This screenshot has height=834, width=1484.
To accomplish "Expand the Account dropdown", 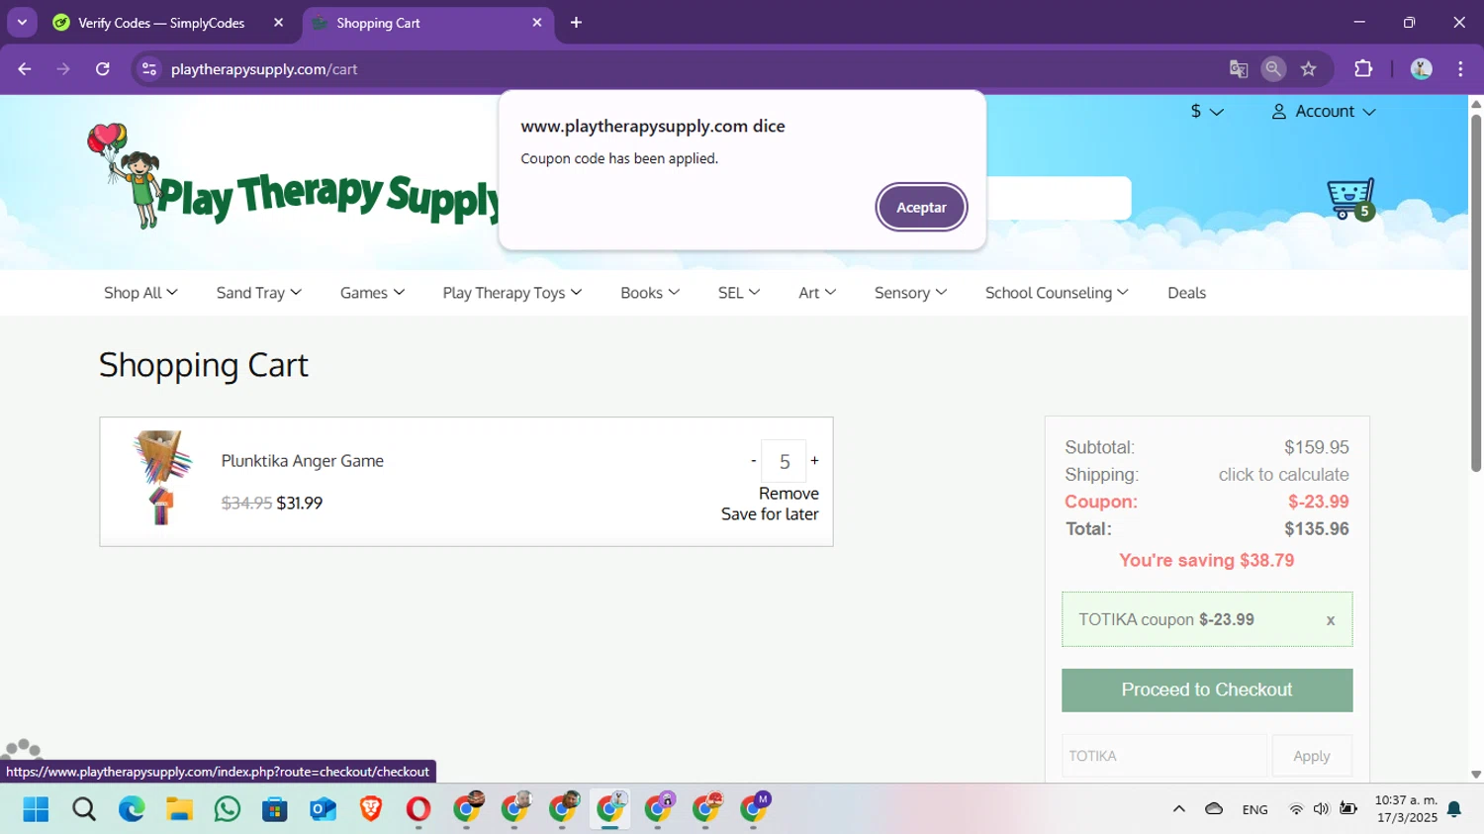I will point(1324,112).
